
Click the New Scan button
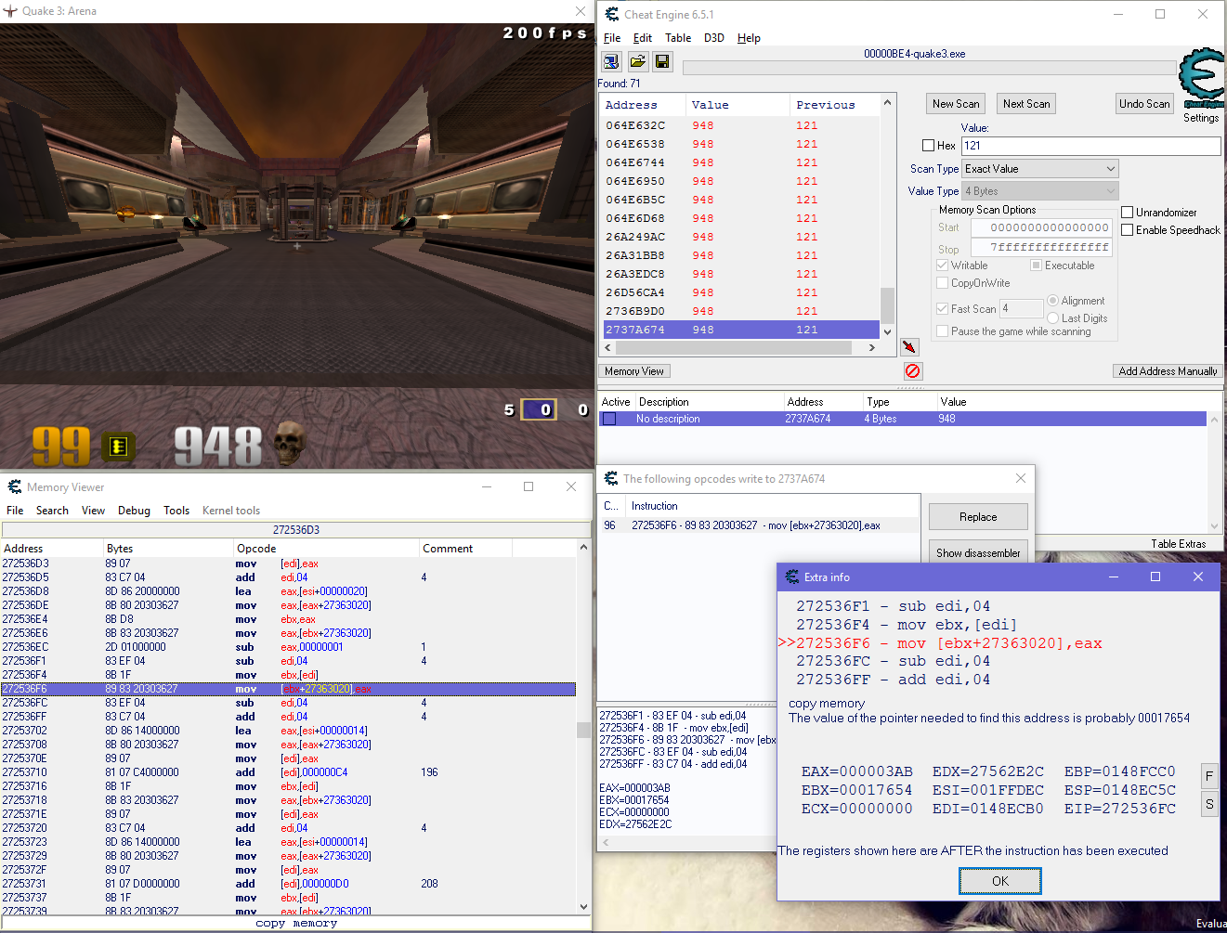tap(956, 104)
